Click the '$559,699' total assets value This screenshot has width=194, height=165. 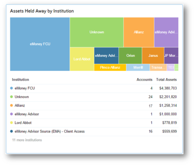pos(169,131)
